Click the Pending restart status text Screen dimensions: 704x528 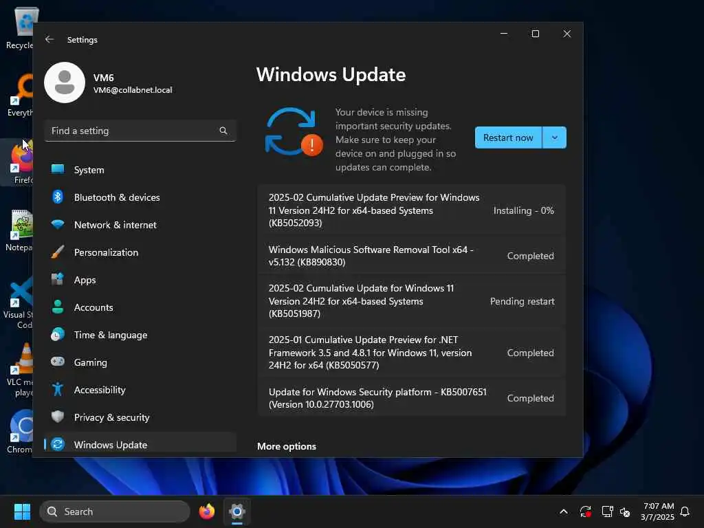coord(522,301)
